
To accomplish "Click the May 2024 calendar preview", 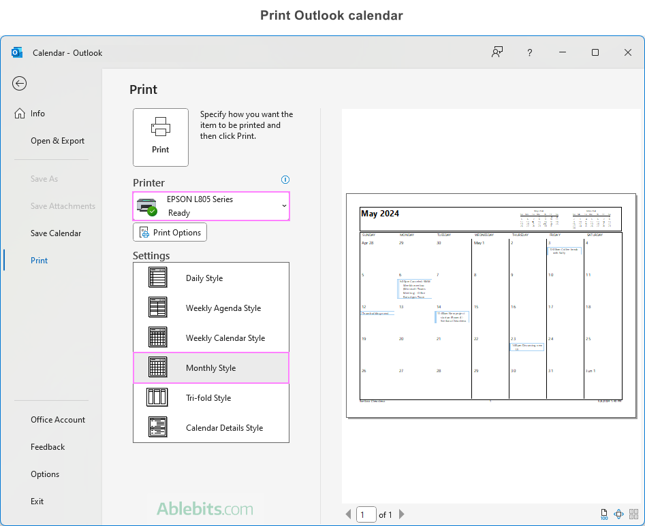I will (491, 306).
